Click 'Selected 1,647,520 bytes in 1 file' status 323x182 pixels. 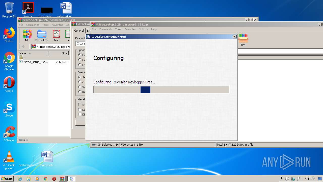coord(122,145)
